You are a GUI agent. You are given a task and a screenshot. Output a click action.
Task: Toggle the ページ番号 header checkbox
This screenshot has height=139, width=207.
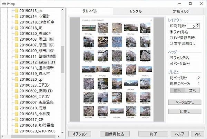(171, 63)
